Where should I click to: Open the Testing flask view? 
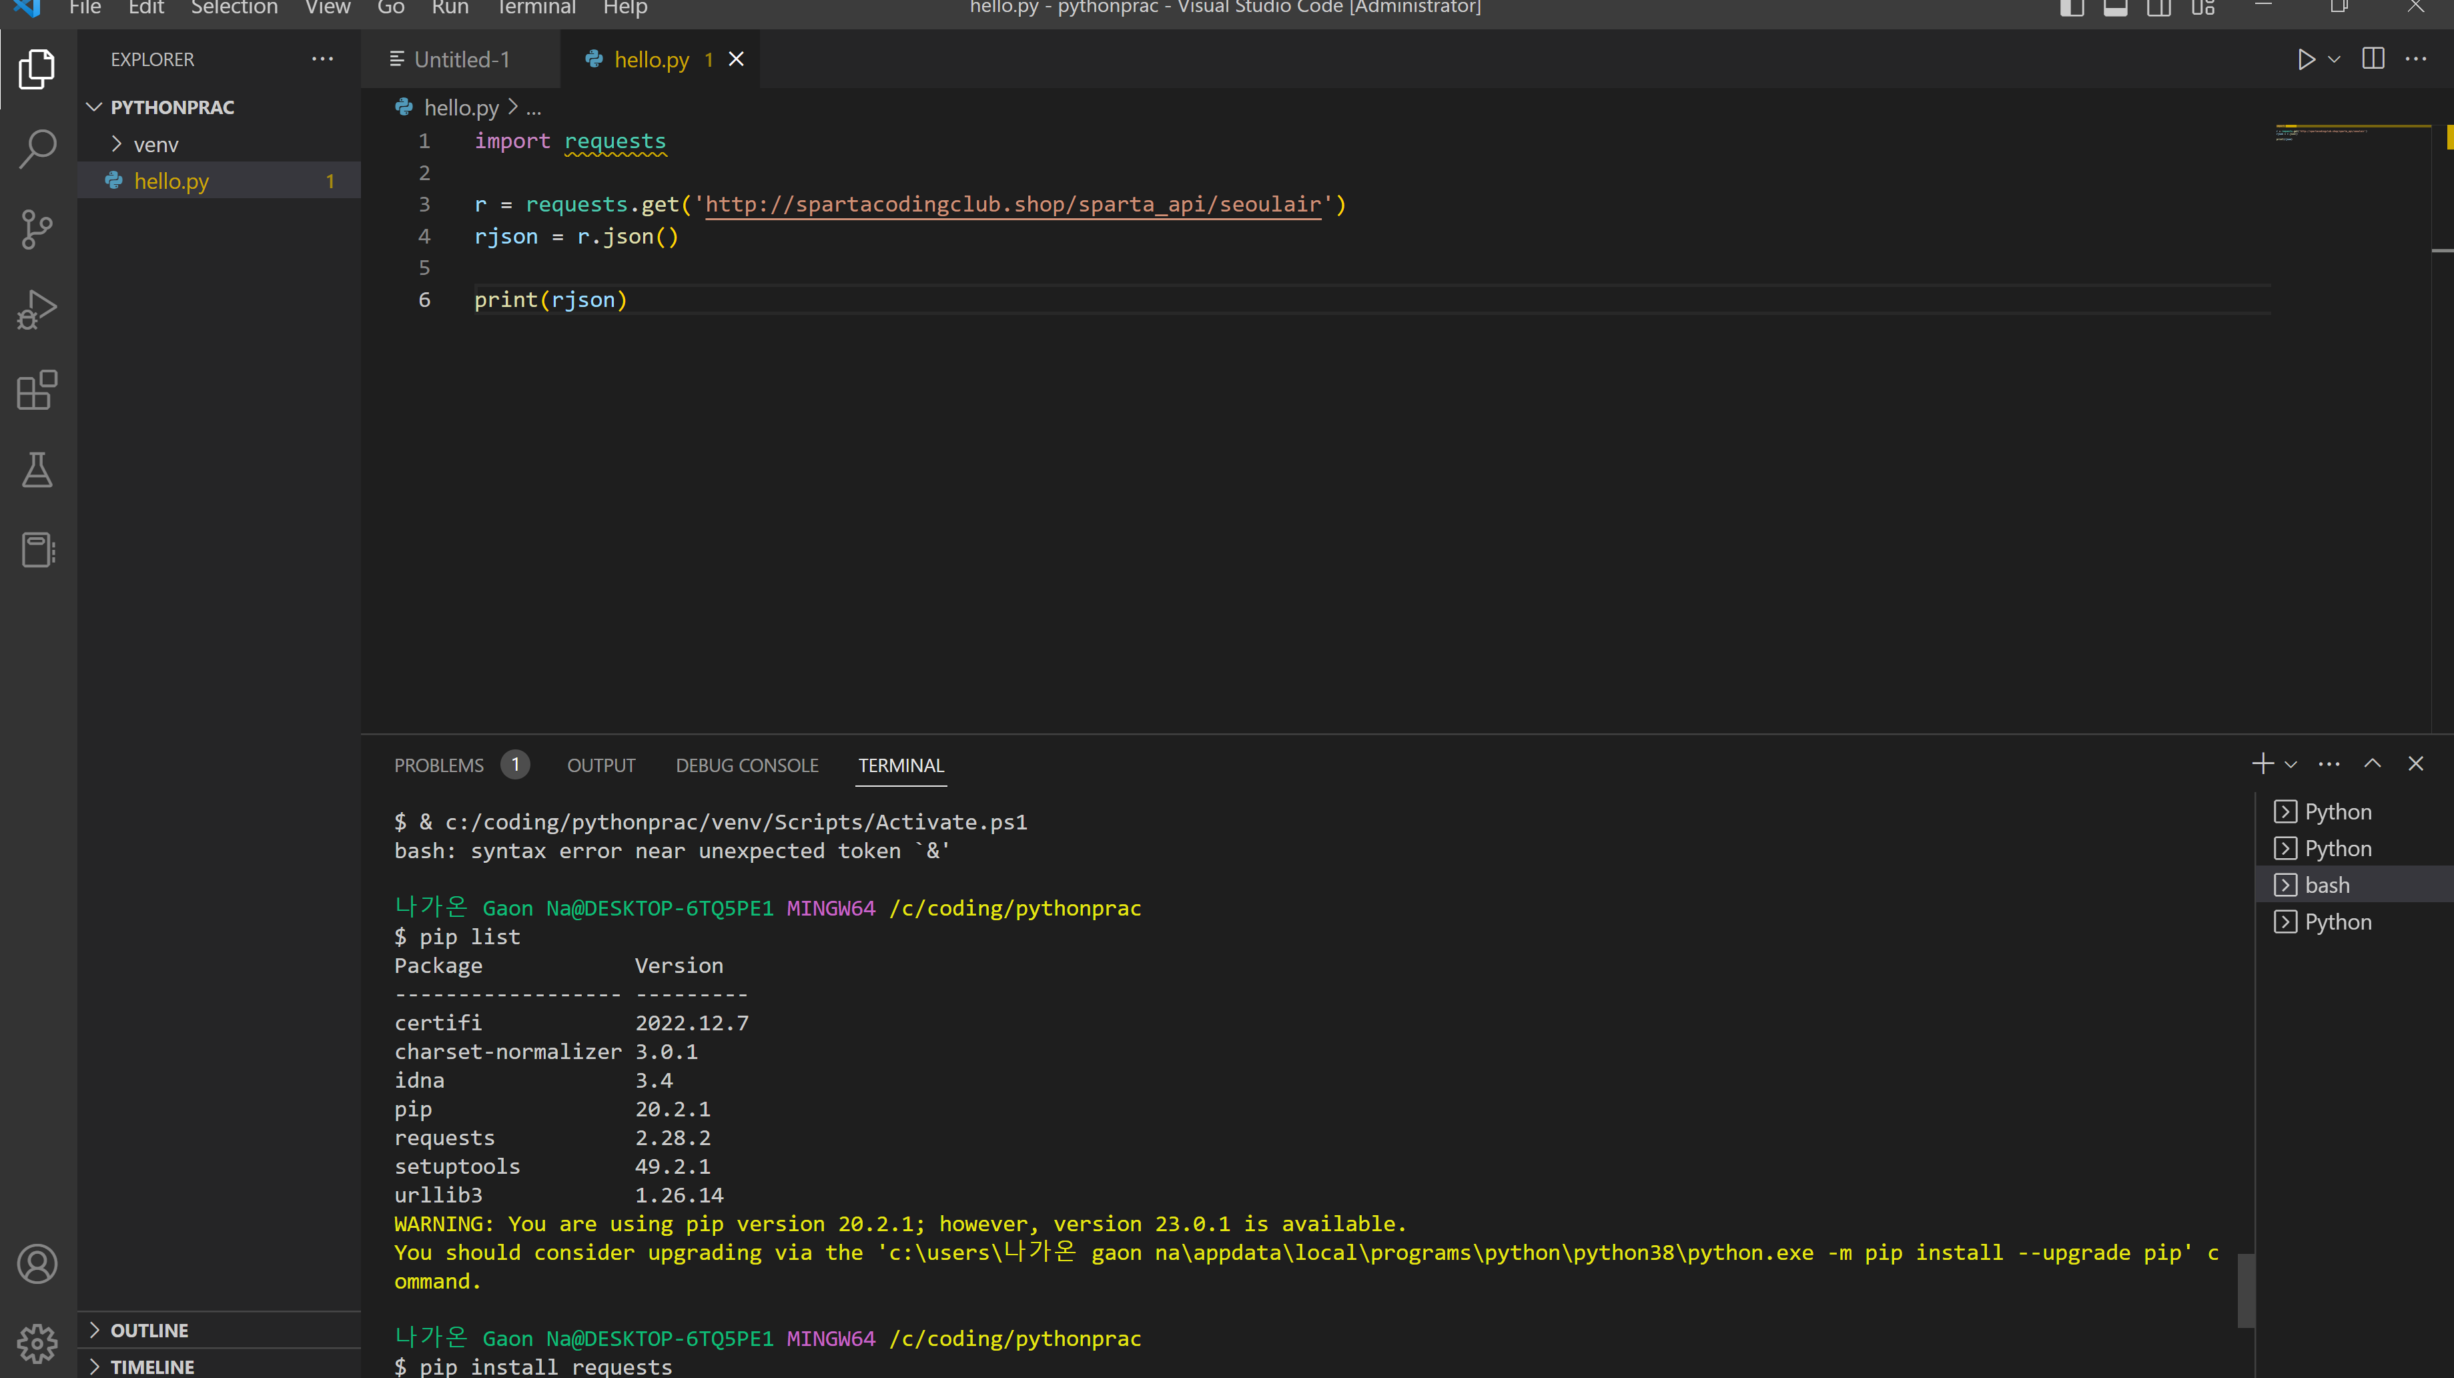(37, 470)
